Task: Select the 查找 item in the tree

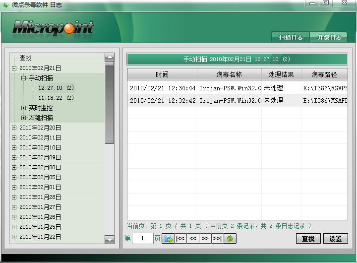Action: pos(25,58)
